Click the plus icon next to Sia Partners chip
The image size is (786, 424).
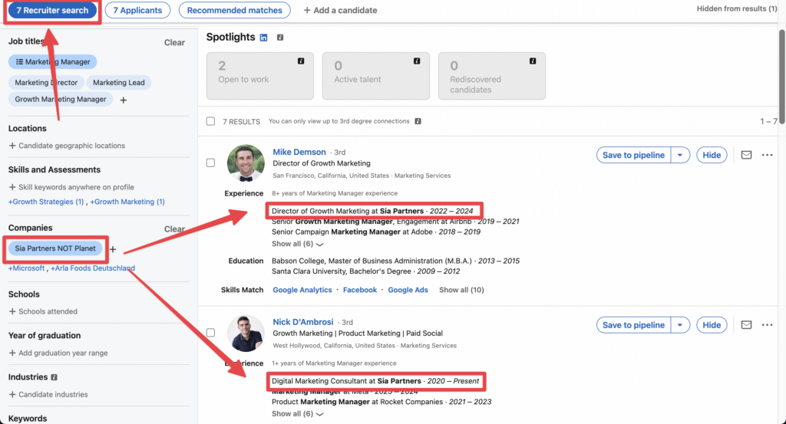(113, 249)
